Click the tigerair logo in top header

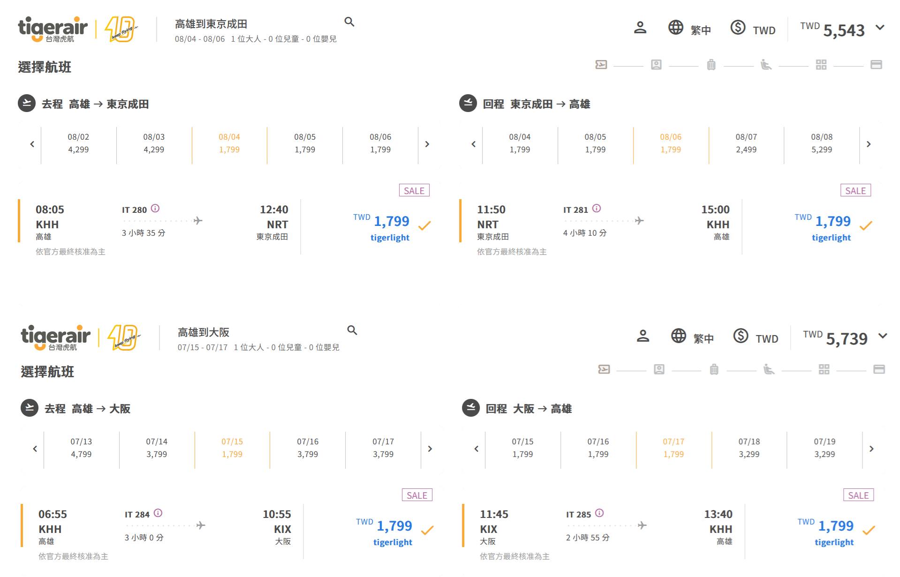(53, 29)
